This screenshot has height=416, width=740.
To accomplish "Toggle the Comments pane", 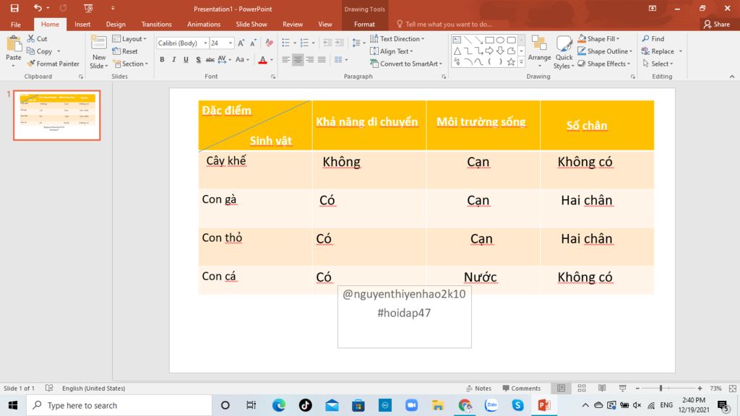I will click(522, 388).
